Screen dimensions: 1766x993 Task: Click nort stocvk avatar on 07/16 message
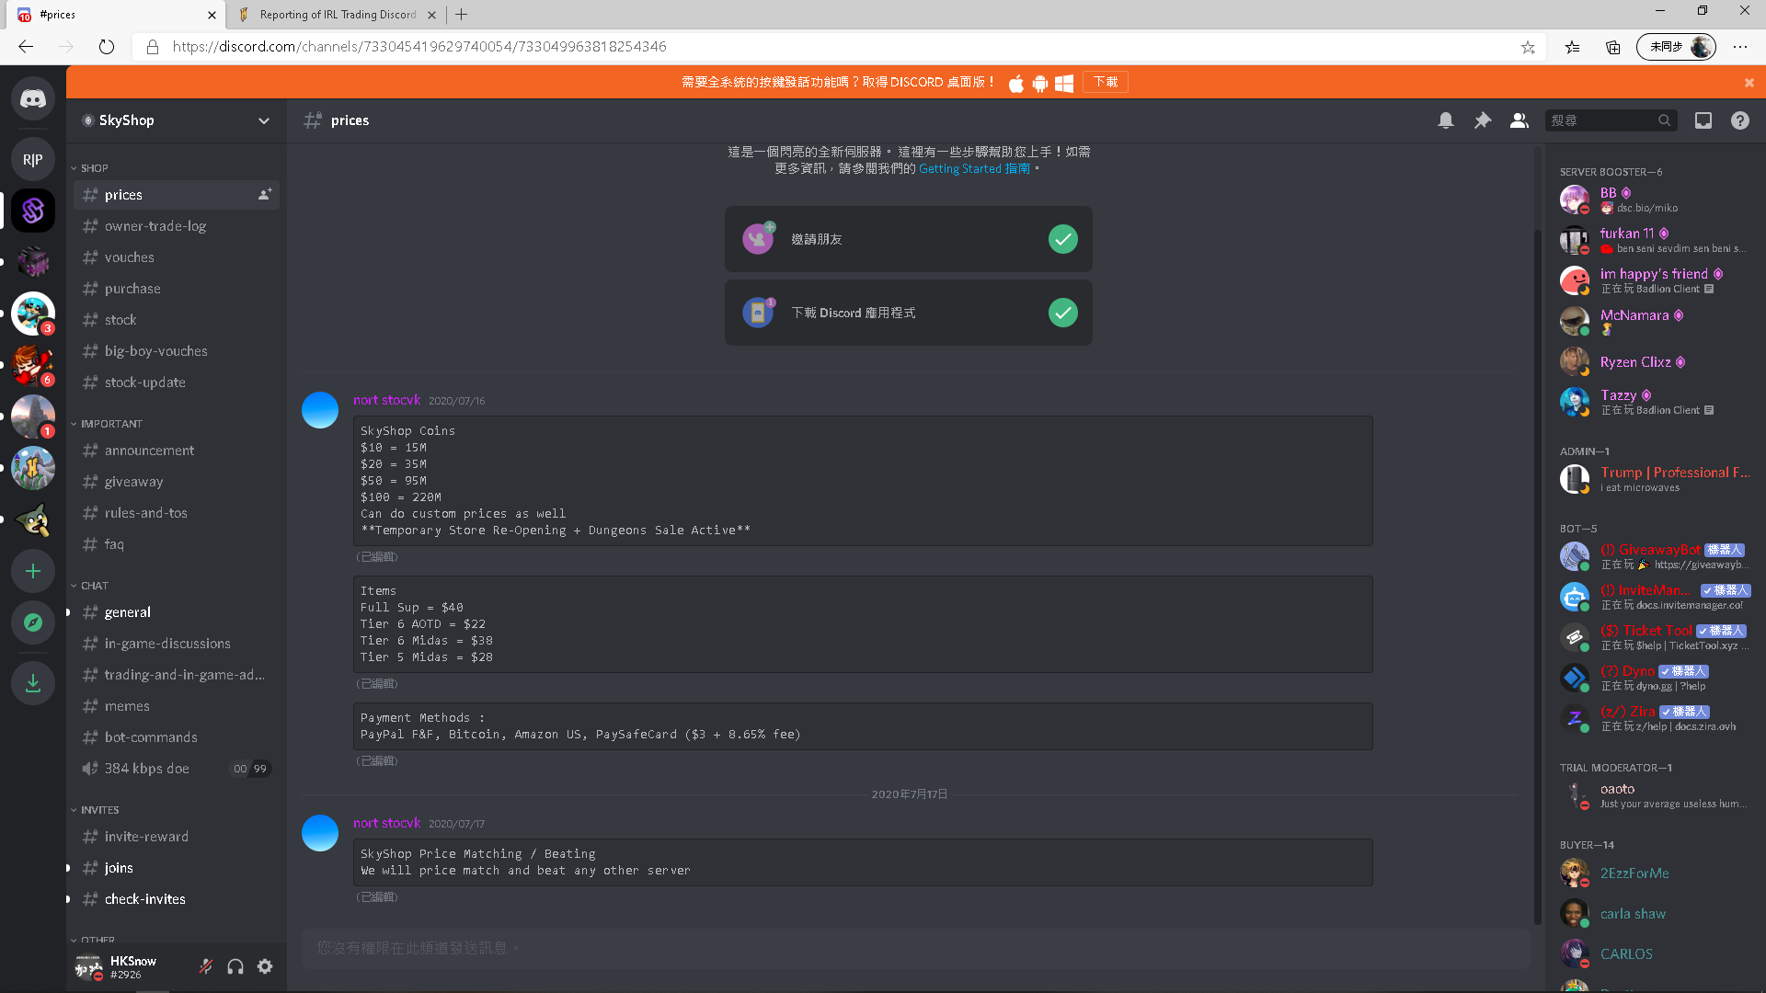coord(320,410)
